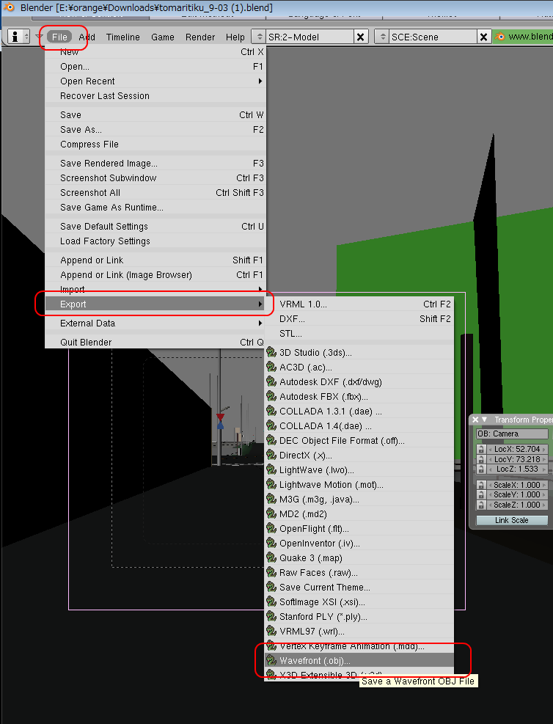Expand the Open Recent submenu

click(155, 81)
